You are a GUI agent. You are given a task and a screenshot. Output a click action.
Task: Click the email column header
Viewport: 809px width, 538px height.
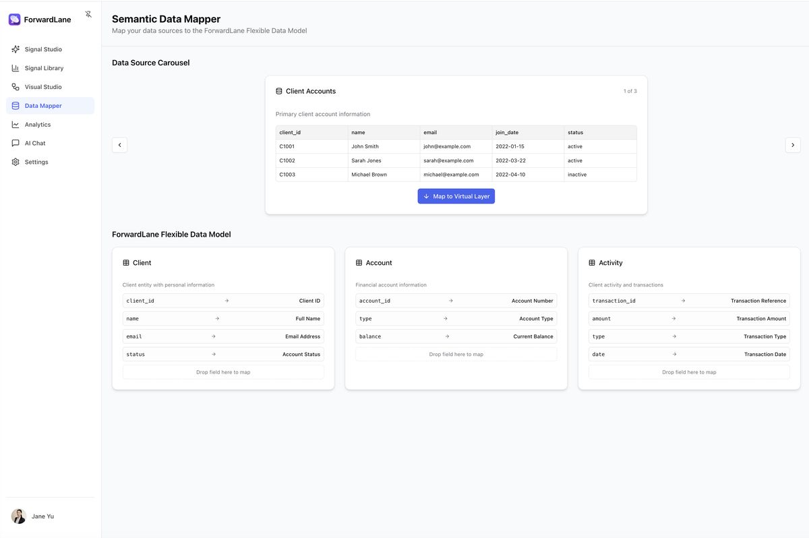(456, 133)
